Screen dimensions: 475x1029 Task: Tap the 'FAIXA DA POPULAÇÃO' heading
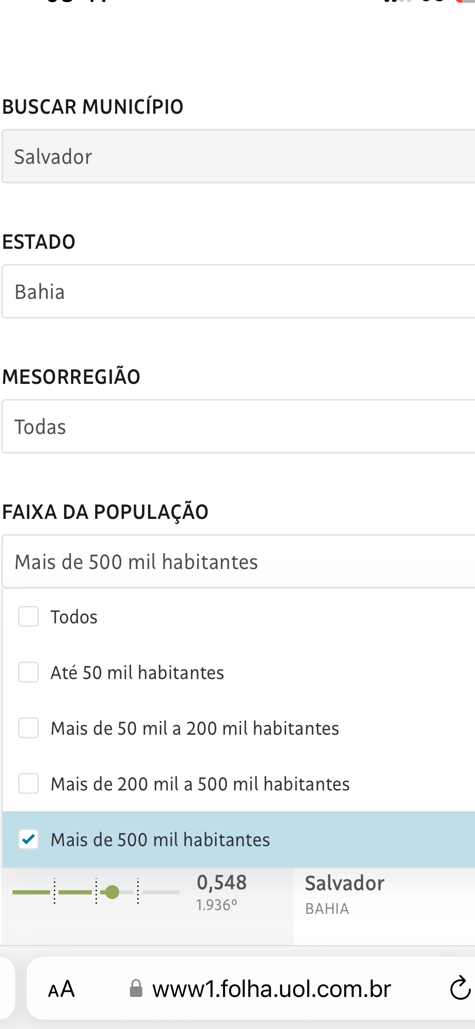[x=105, y=512]
